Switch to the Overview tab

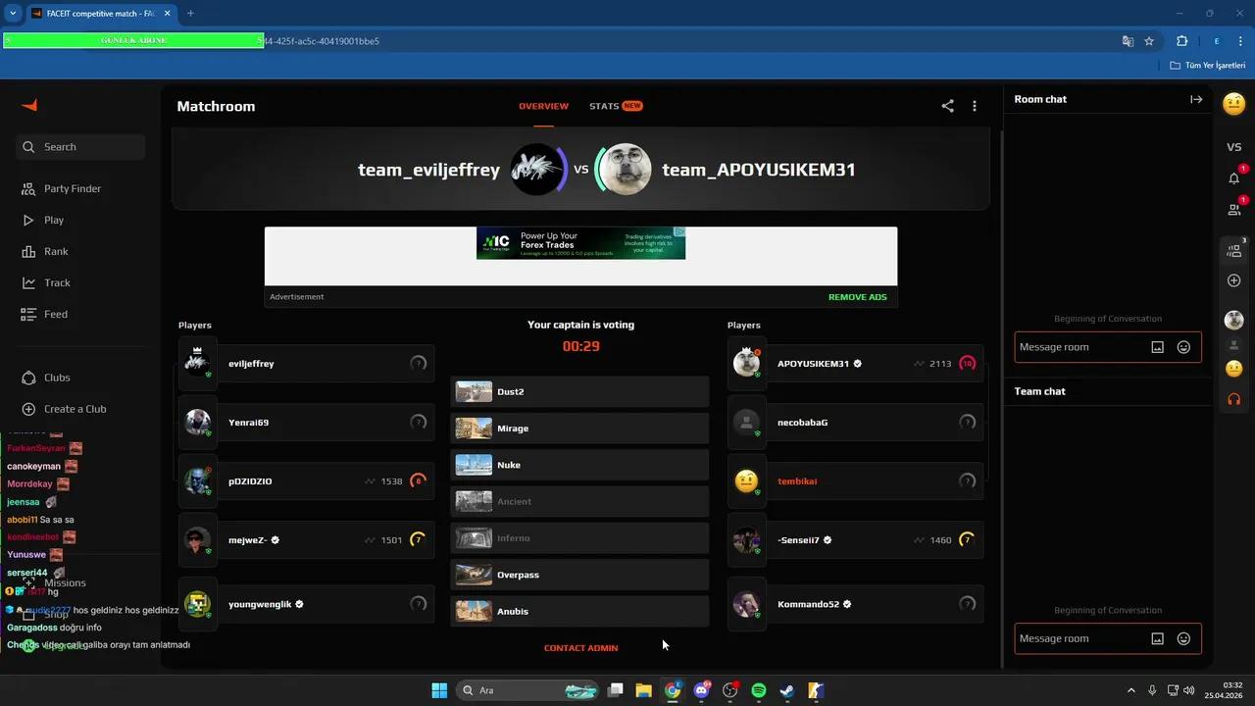(x=543, y=106)
